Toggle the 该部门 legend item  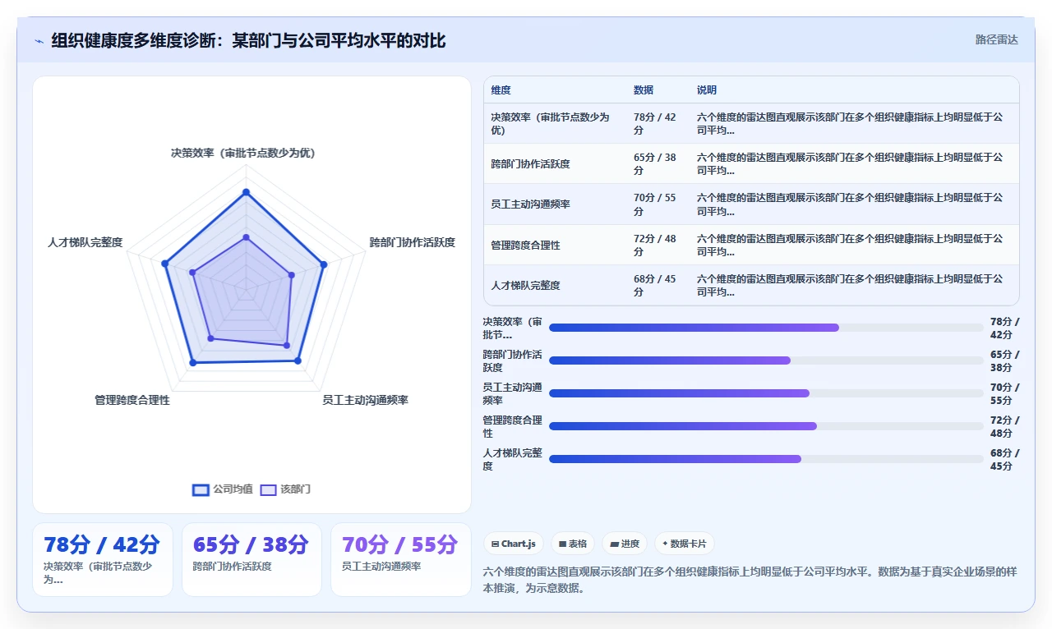(285, 489)
